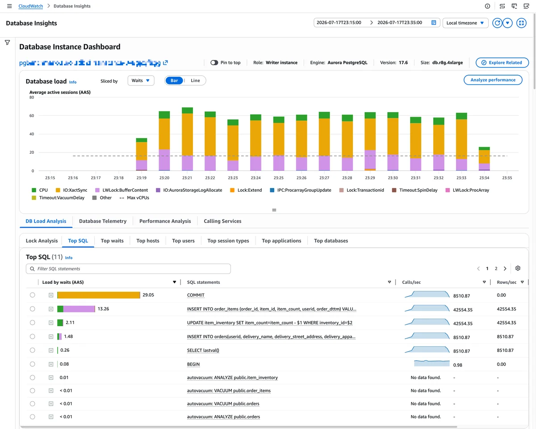This screenshot has height=429, width=536.
Task: Sort by Load by waits column
Action: (x=174, y=282)
